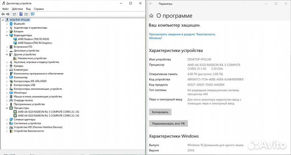Open the Действие menu
The width and height of the screenshot is (291, 155).
pyautogui.click(x=17, y=9)
